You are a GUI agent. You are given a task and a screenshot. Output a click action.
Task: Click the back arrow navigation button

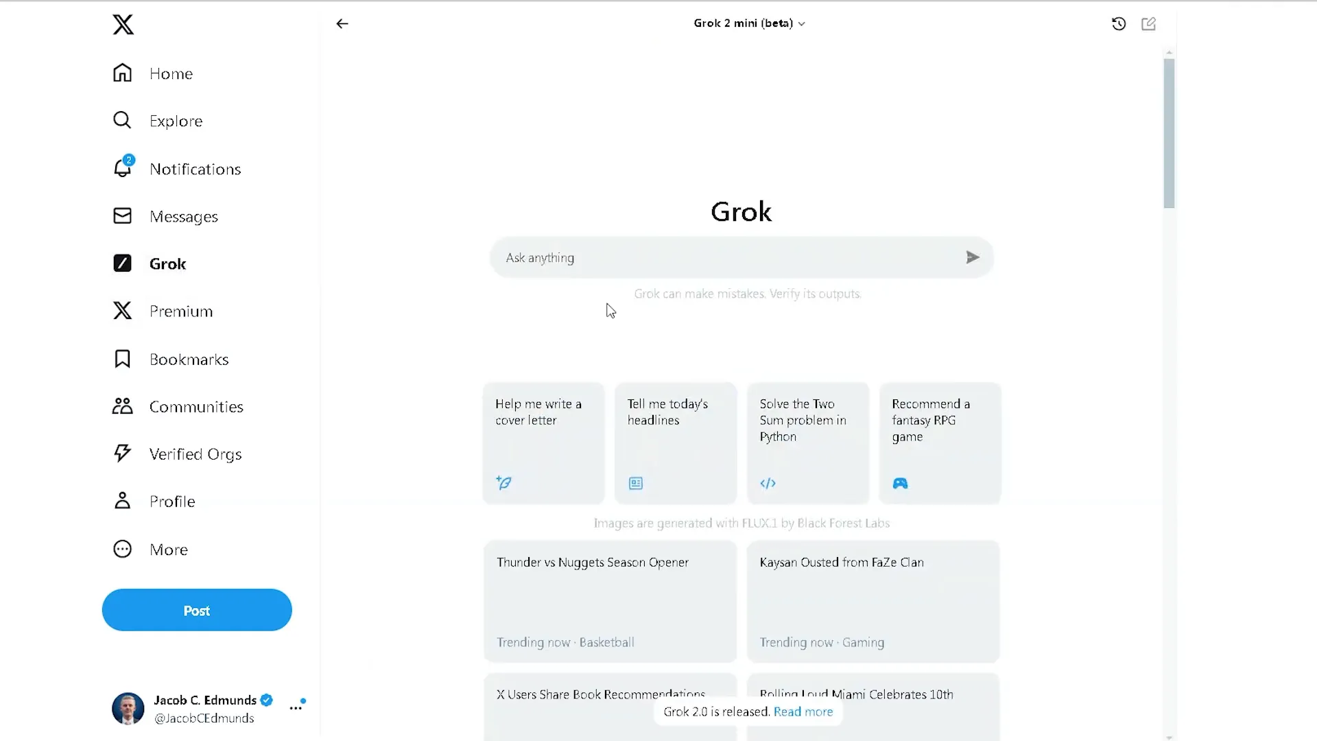click(x=342, y=23)
